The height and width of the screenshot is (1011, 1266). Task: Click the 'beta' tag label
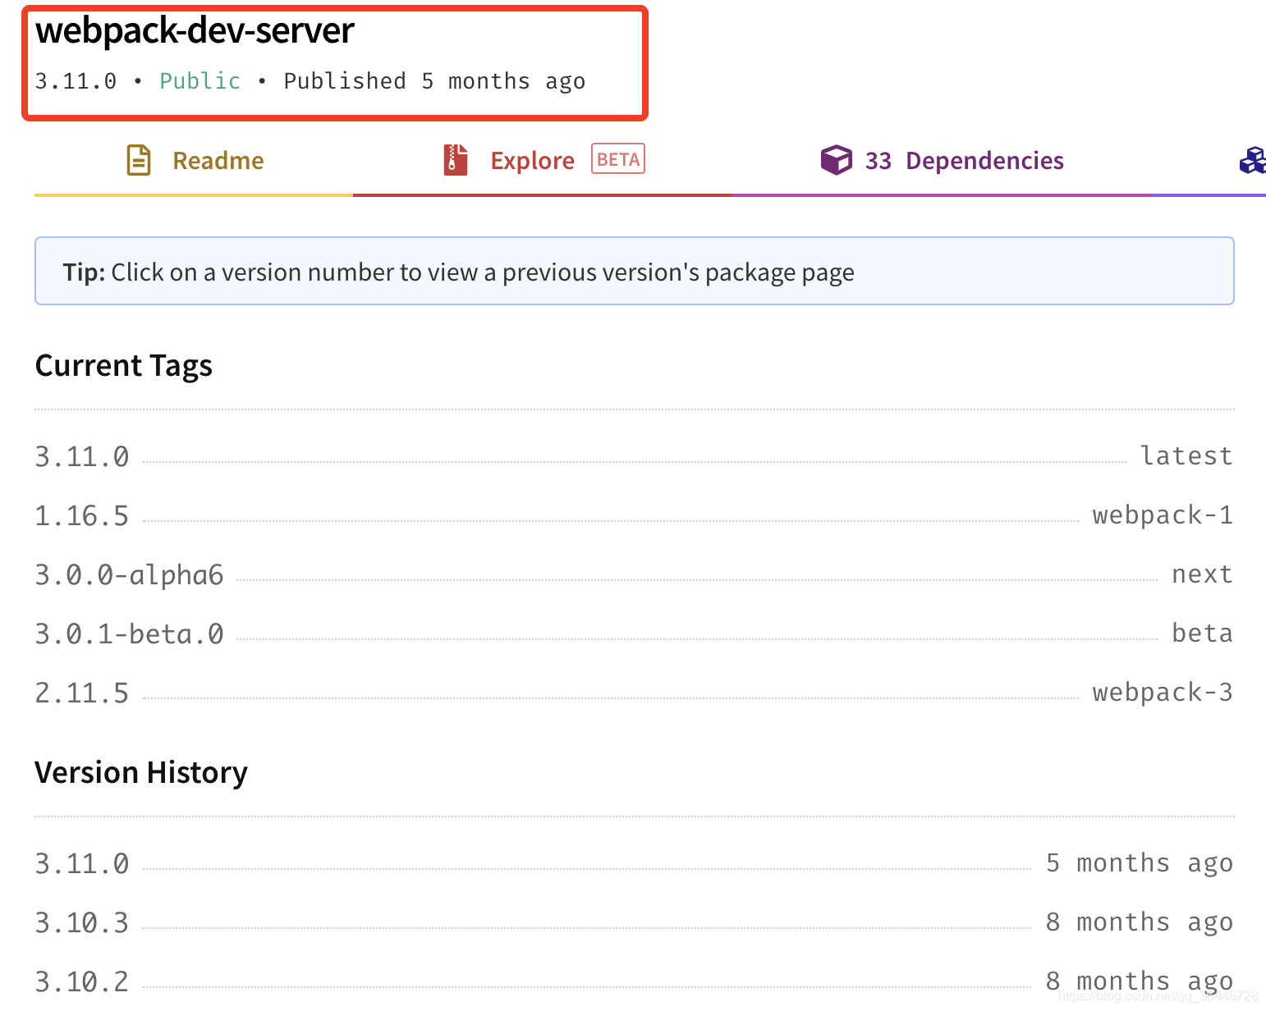(x=1202, y=634)
